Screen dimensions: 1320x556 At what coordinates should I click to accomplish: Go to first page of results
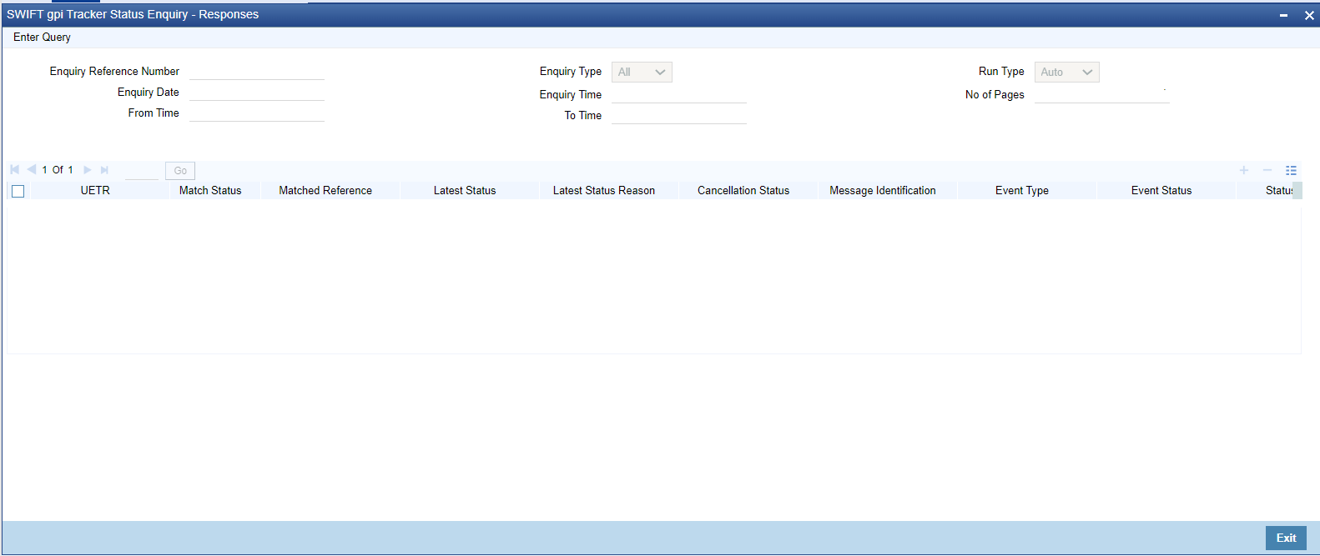click(x=15, y=169)
